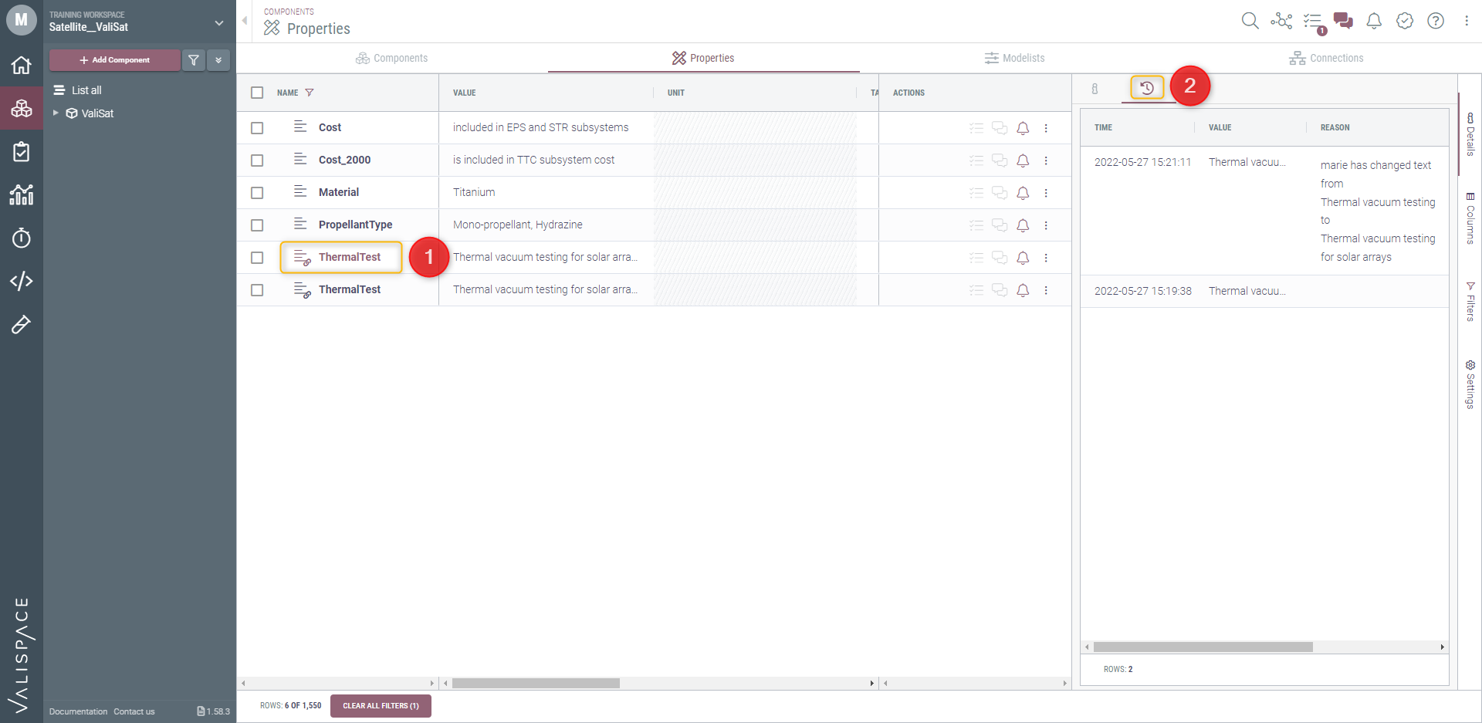
Task: Check the Cost_2000 row checkbox
Action: (x=257, y=160)
